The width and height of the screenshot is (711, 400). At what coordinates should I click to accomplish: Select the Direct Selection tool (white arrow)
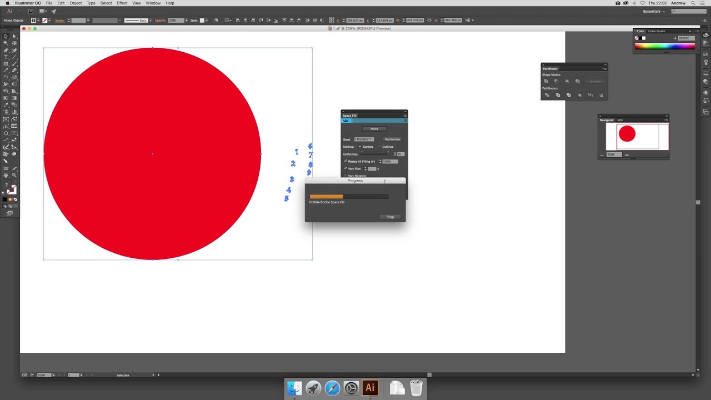click(x=14, y=36)
